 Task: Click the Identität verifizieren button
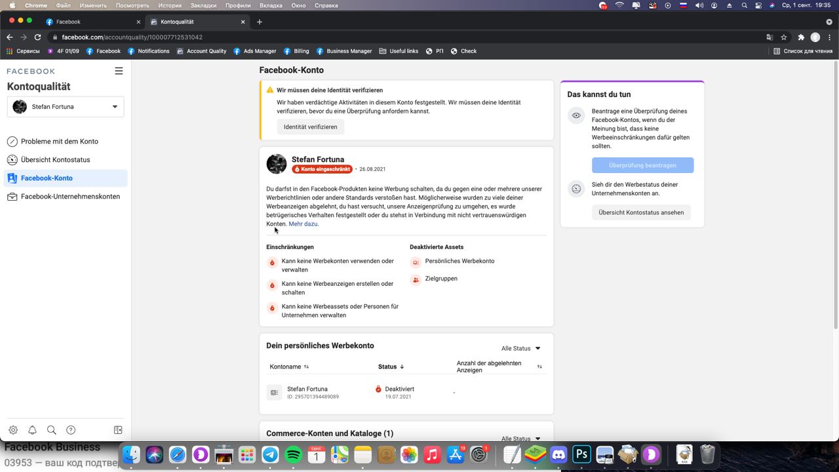(x=310, y=127)
